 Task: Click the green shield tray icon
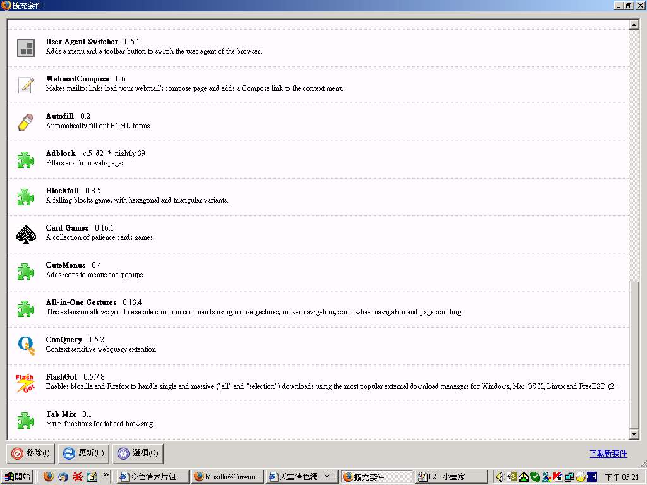pos(535,477)
